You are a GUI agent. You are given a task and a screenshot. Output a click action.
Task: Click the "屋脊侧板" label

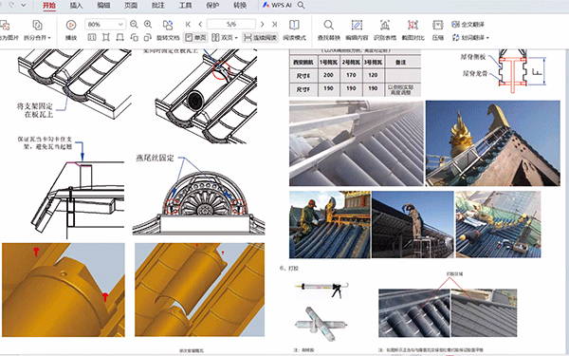point(473,57)
